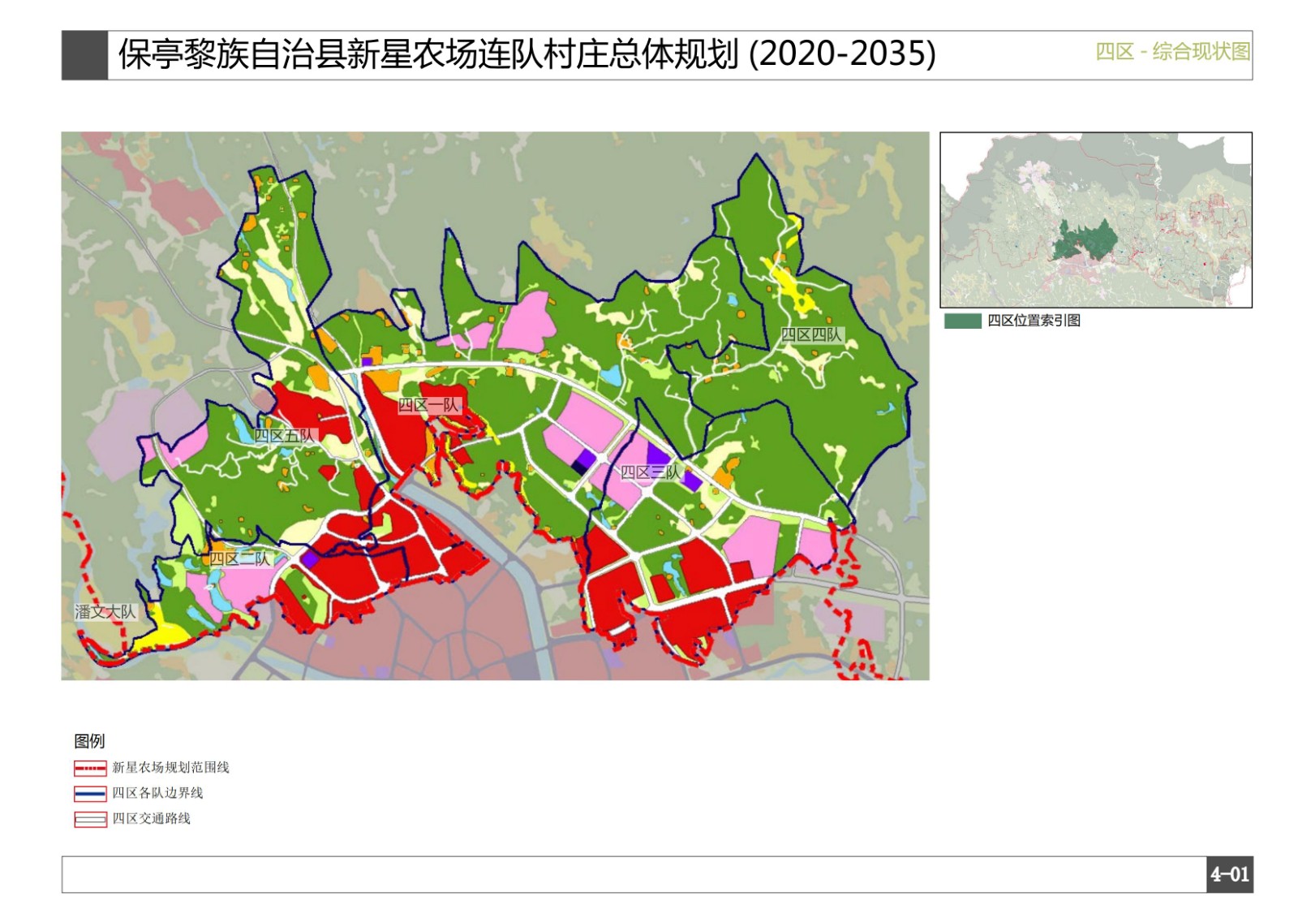Click the legend text 新星农场规划范围线
This screenshot has width=1298, height=918.
(170, 768)
